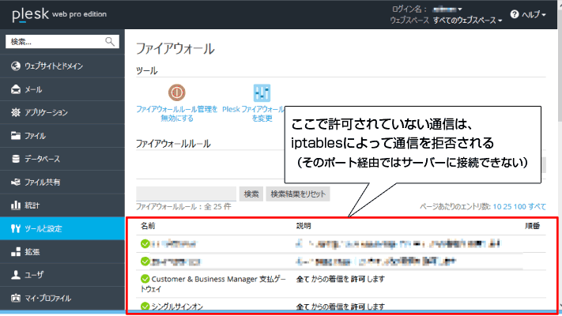Screen dimensions: 562x316
Task: Select ツールと設定 menu item
Action: click(x=62, y=228)
